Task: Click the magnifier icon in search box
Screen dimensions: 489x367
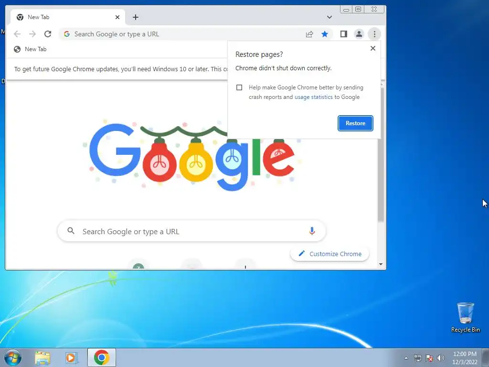Action: 71,231
